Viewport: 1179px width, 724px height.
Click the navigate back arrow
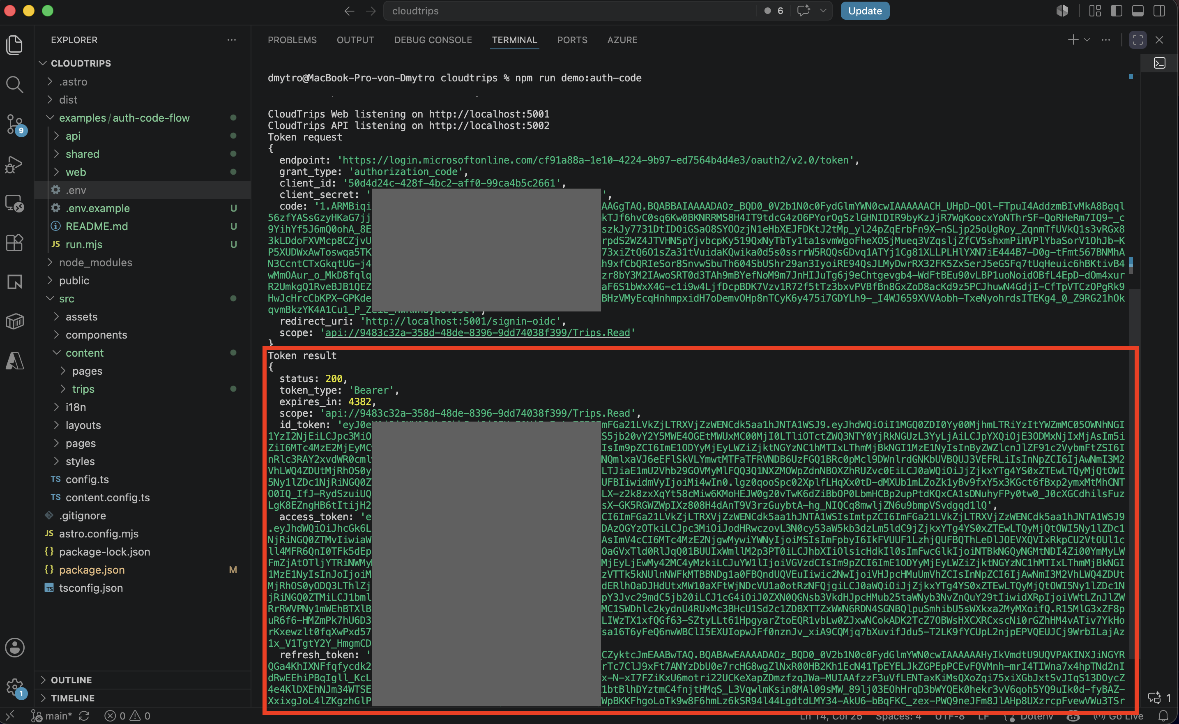point(350,11)
